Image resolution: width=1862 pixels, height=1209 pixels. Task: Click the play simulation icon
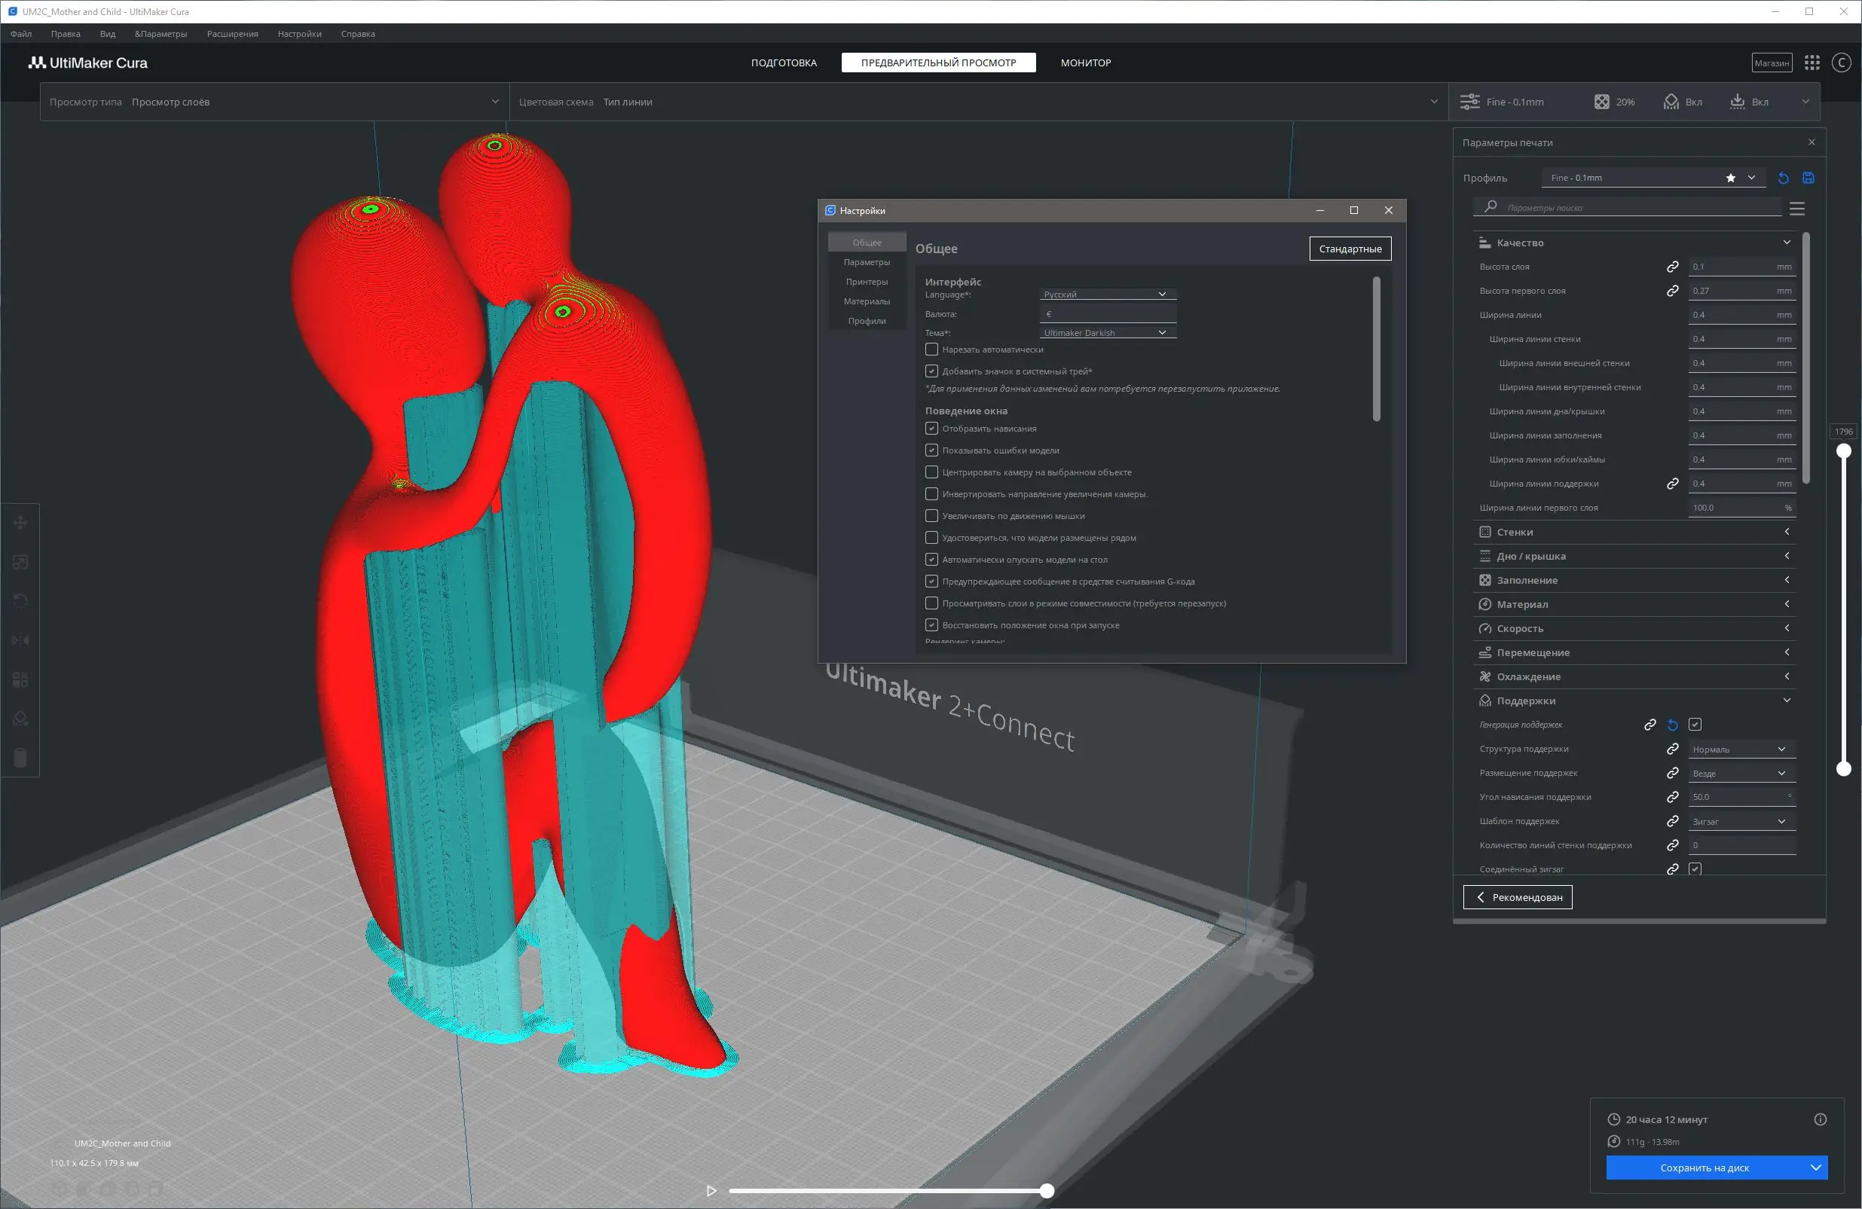click(711, 1190)
